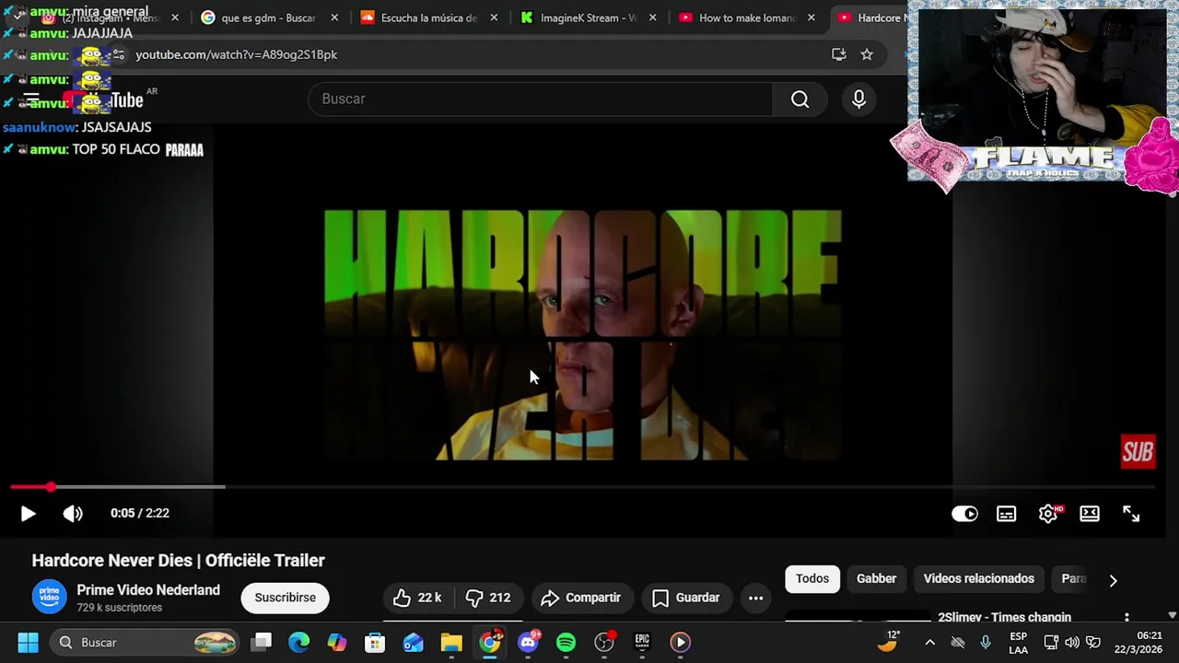
Task: Show hidden tray icons chevron
Action: [929, 643]
